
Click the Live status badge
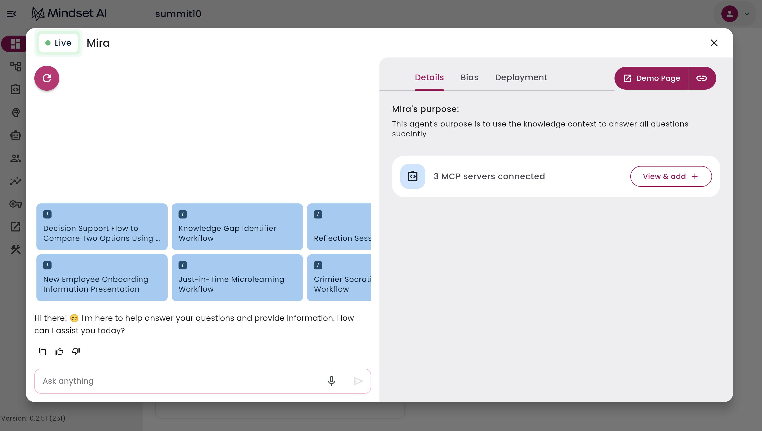(x=58, y=43)
